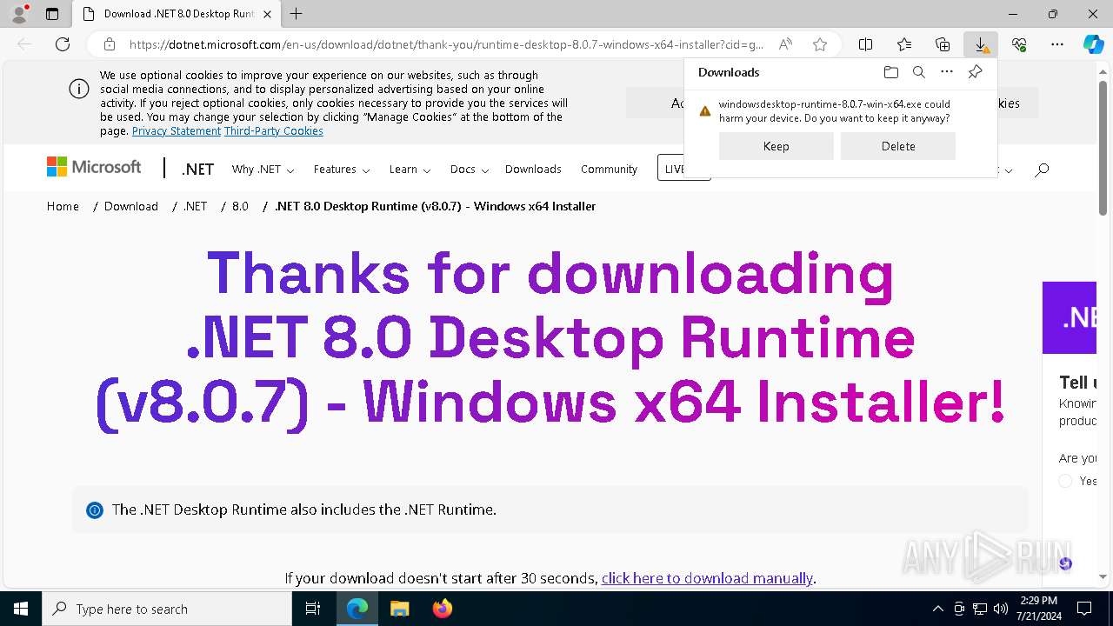Expand the Features menu

pyautogui.click(x=342, y=170)
